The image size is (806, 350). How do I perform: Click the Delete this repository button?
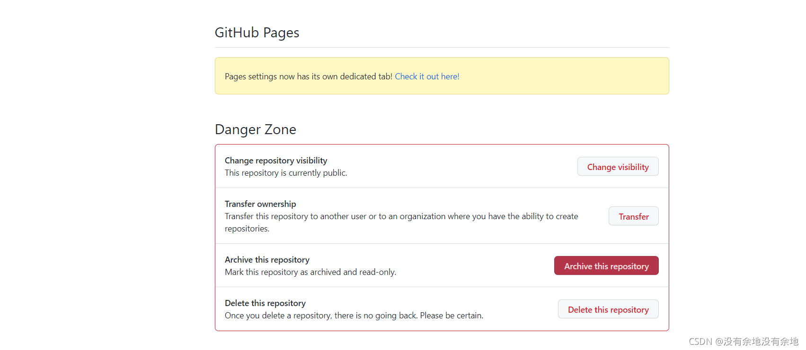tap(608, 309)
